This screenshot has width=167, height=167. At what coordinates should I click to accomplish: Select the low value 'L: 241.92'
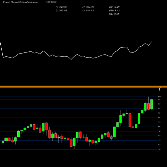88,11
